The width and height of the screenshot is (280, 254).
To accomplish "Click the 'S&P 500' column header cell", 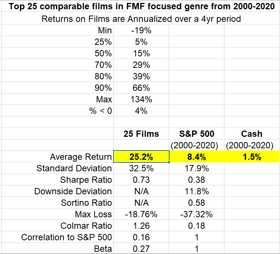I will (x=197, y=134).
